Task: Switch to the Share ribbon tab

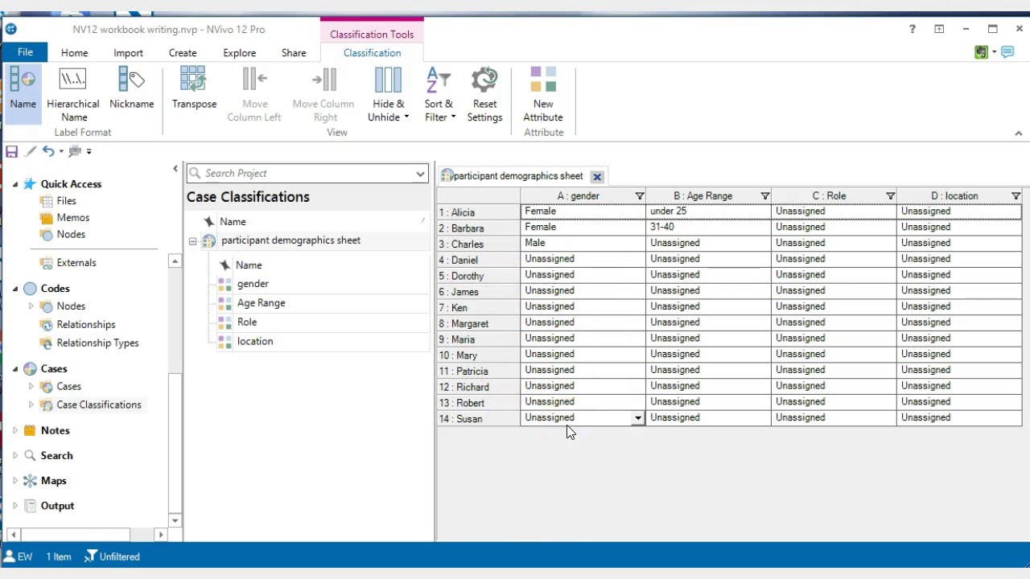Action: 294,53
